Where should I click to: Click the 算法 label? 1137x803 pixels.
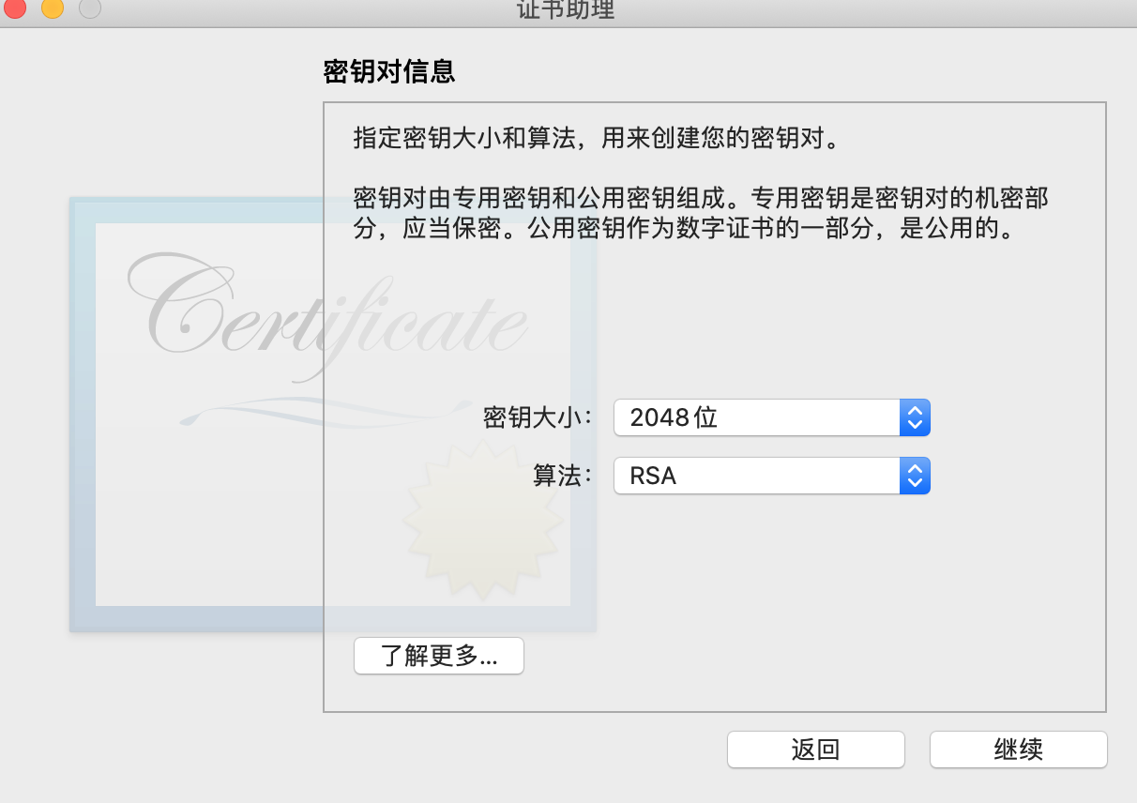[x=564, y=476]
